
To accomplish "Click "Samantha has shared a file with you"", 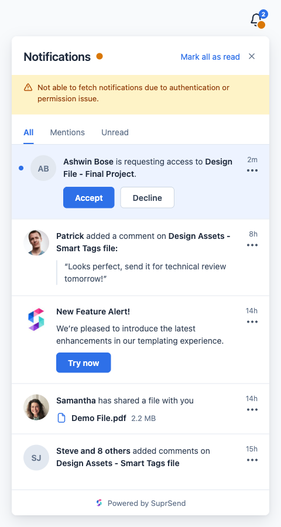I will coord(125,401).
